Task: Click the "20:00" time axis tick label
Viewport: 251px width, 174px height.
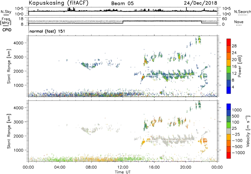Action: point(186,167)
